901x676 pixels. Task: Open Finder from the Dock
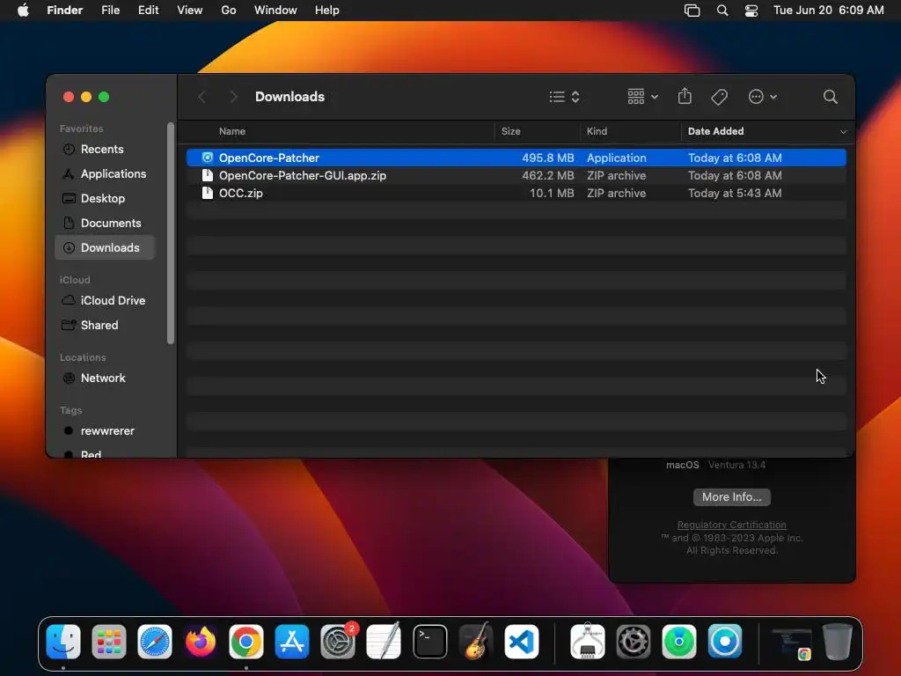click(63, 642)
